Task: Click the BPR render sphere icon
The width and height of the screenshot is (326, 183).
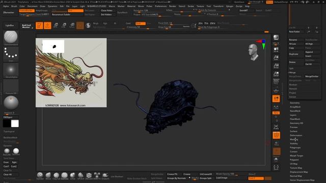Action: [x=276, y=38]
